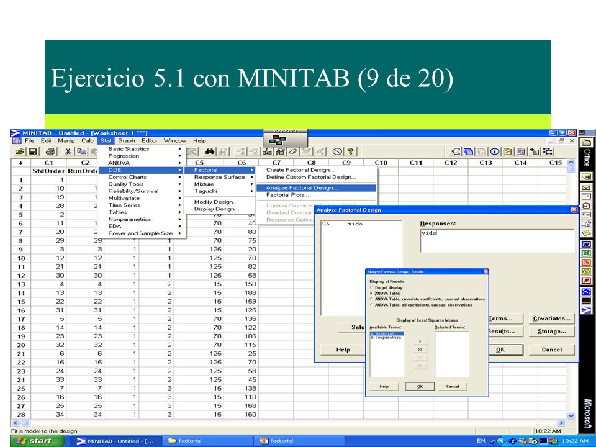Expand the Basic Statistics submenu
This screenshot has height=447, width=596.
(142, 149)
